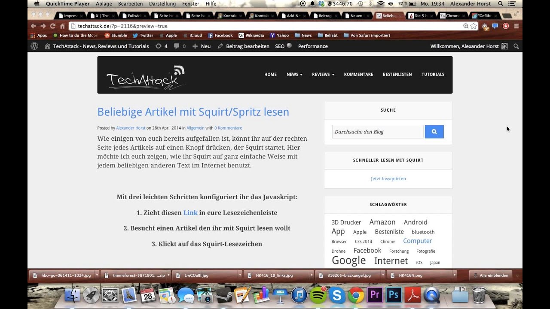Click the 'Durchsuche den Blog' search field

click(x=377, y=131)
